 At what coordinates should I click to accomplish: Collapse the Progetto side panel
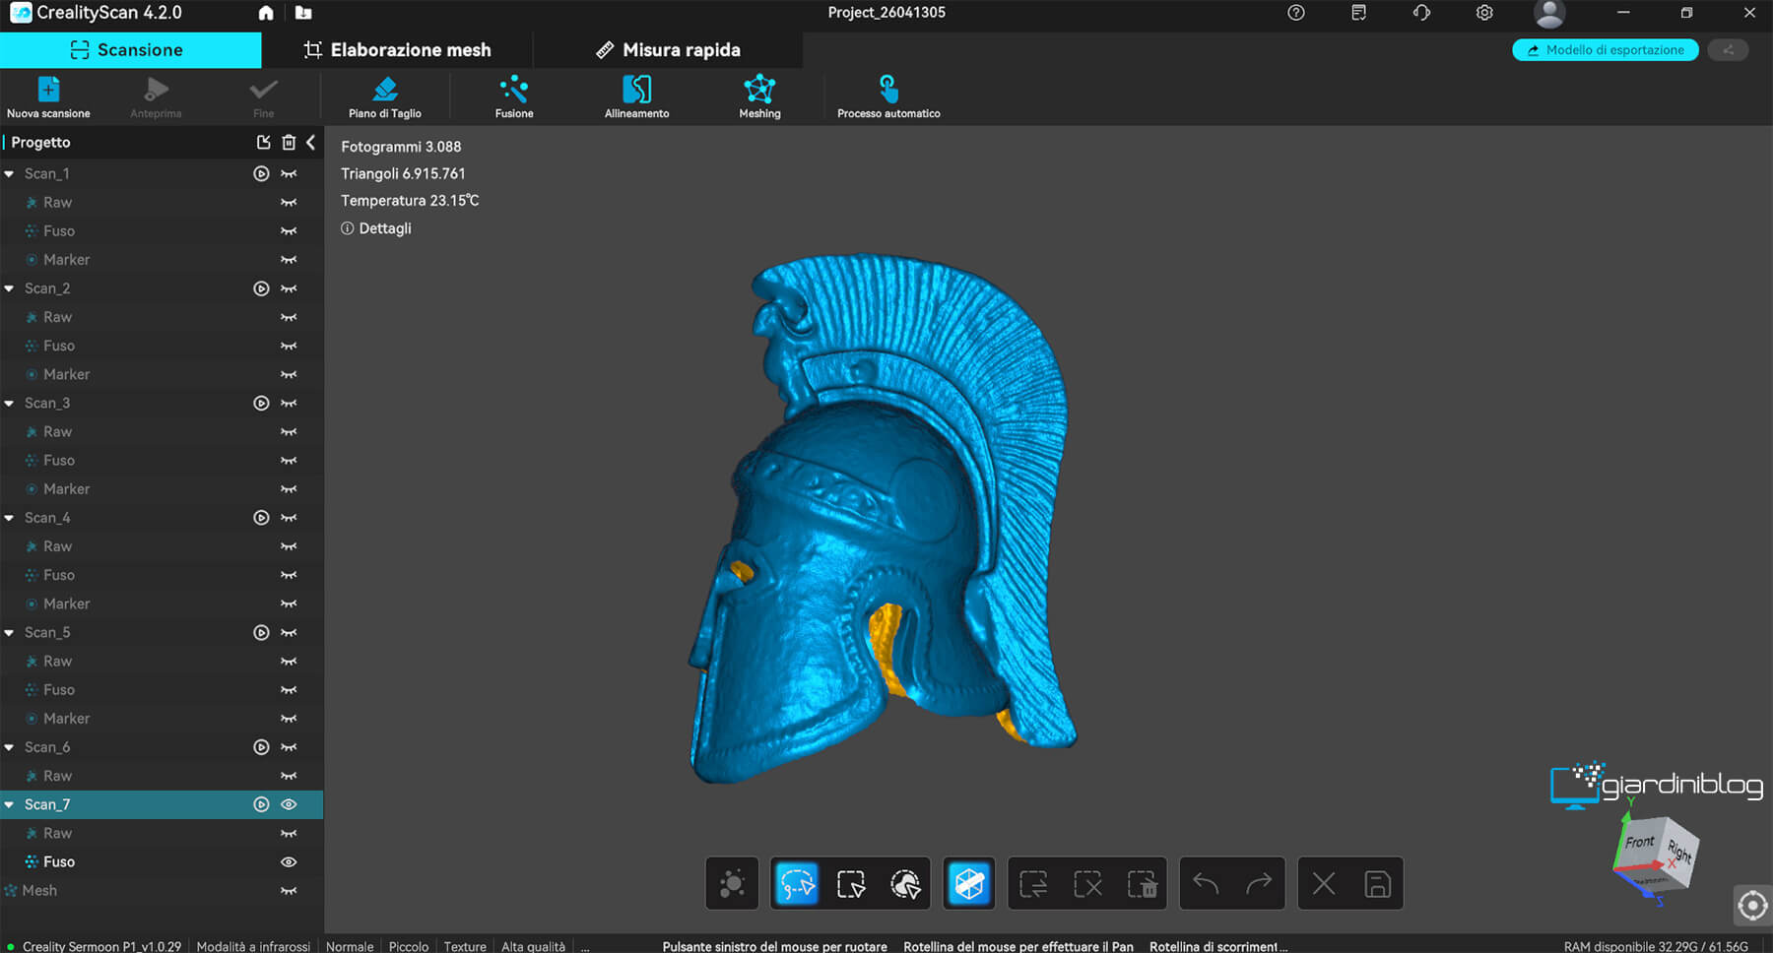coord(311,143)
